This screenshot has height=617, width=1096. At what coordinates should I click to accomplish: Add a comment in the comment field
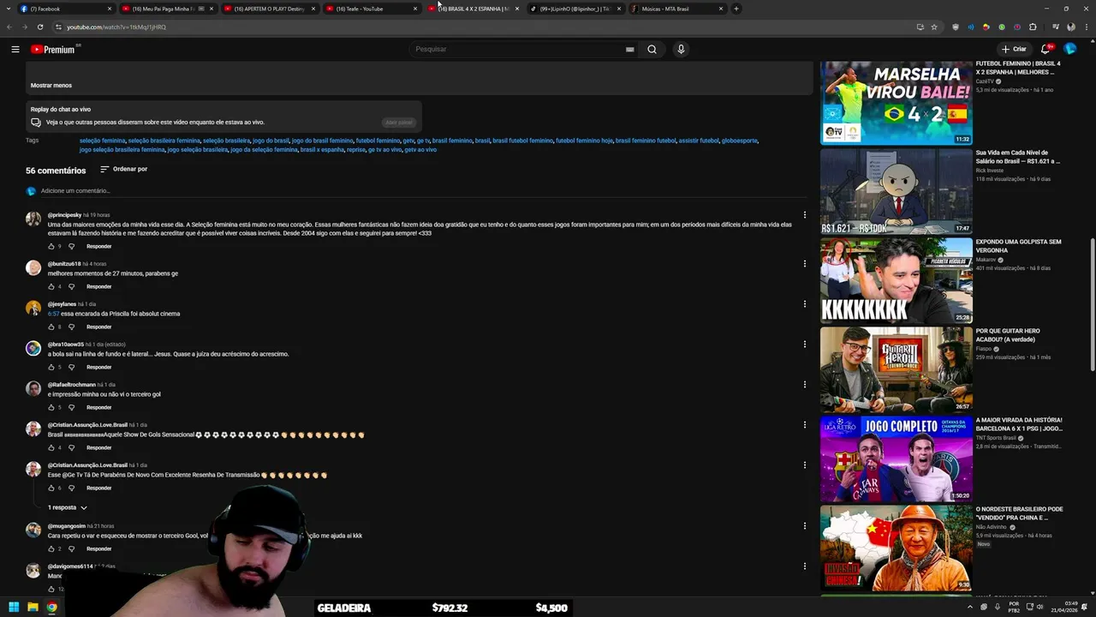pos(420,191)
